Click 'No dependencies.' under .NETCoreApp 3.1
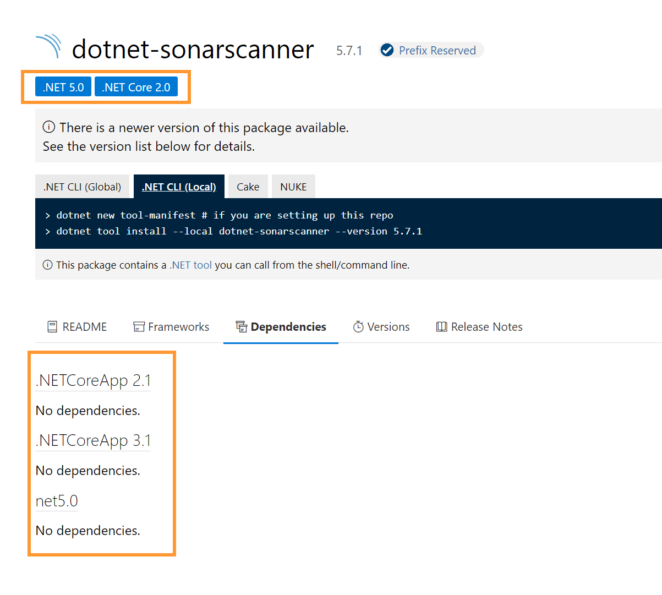Viewport: 662px width, 595px height. pos(88,471)
